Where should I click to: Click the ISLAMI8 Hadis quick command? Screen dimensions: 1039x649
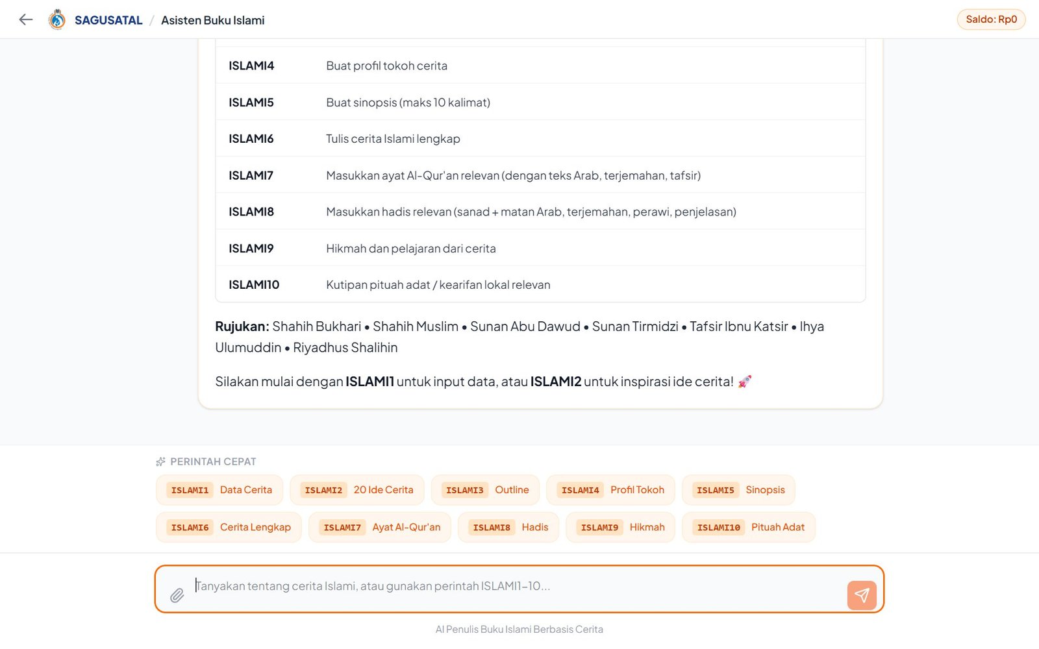click(x=508, y=527)
